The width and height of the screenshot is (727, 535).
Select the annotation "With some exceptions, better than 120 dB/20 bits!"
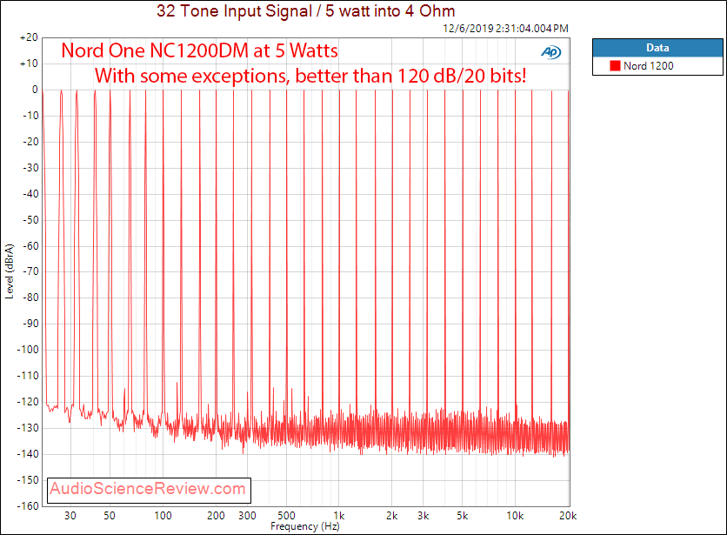click(x=310, y=76)
